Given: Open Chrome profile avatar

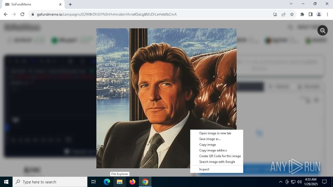Looking at the screenshot, I should click(319, 14).
